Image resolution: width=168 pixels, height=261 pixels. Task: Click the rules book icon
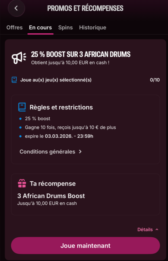tap(22, 107)
